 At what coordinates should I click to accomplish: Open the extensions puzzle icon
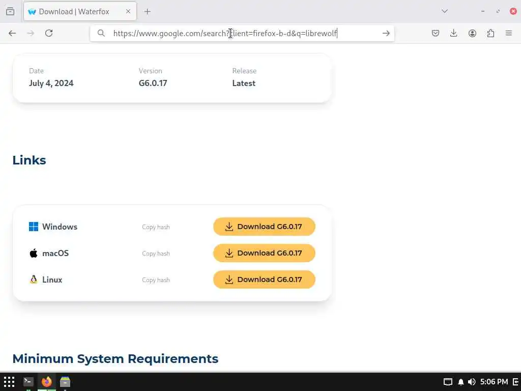point(490,33)
